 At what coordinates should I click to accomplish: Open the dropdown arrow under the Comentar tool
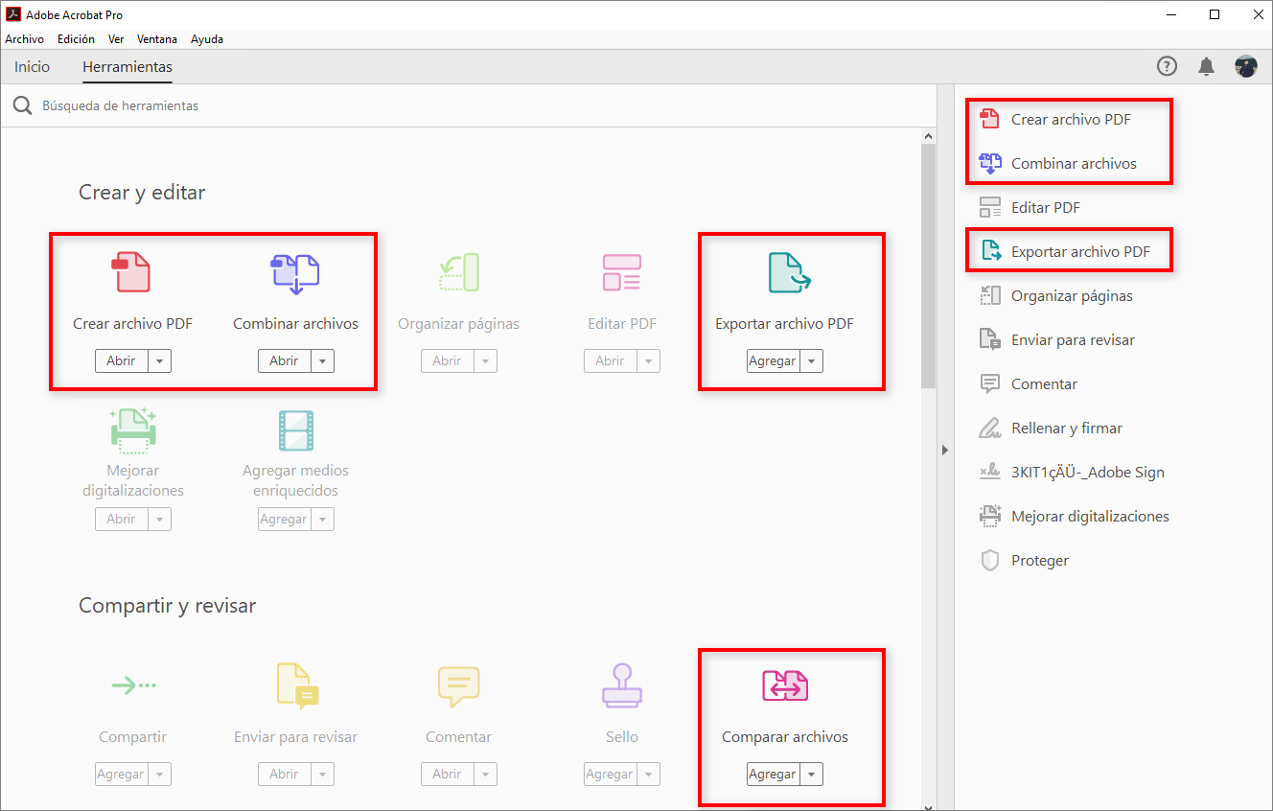[x=485, y=775]
